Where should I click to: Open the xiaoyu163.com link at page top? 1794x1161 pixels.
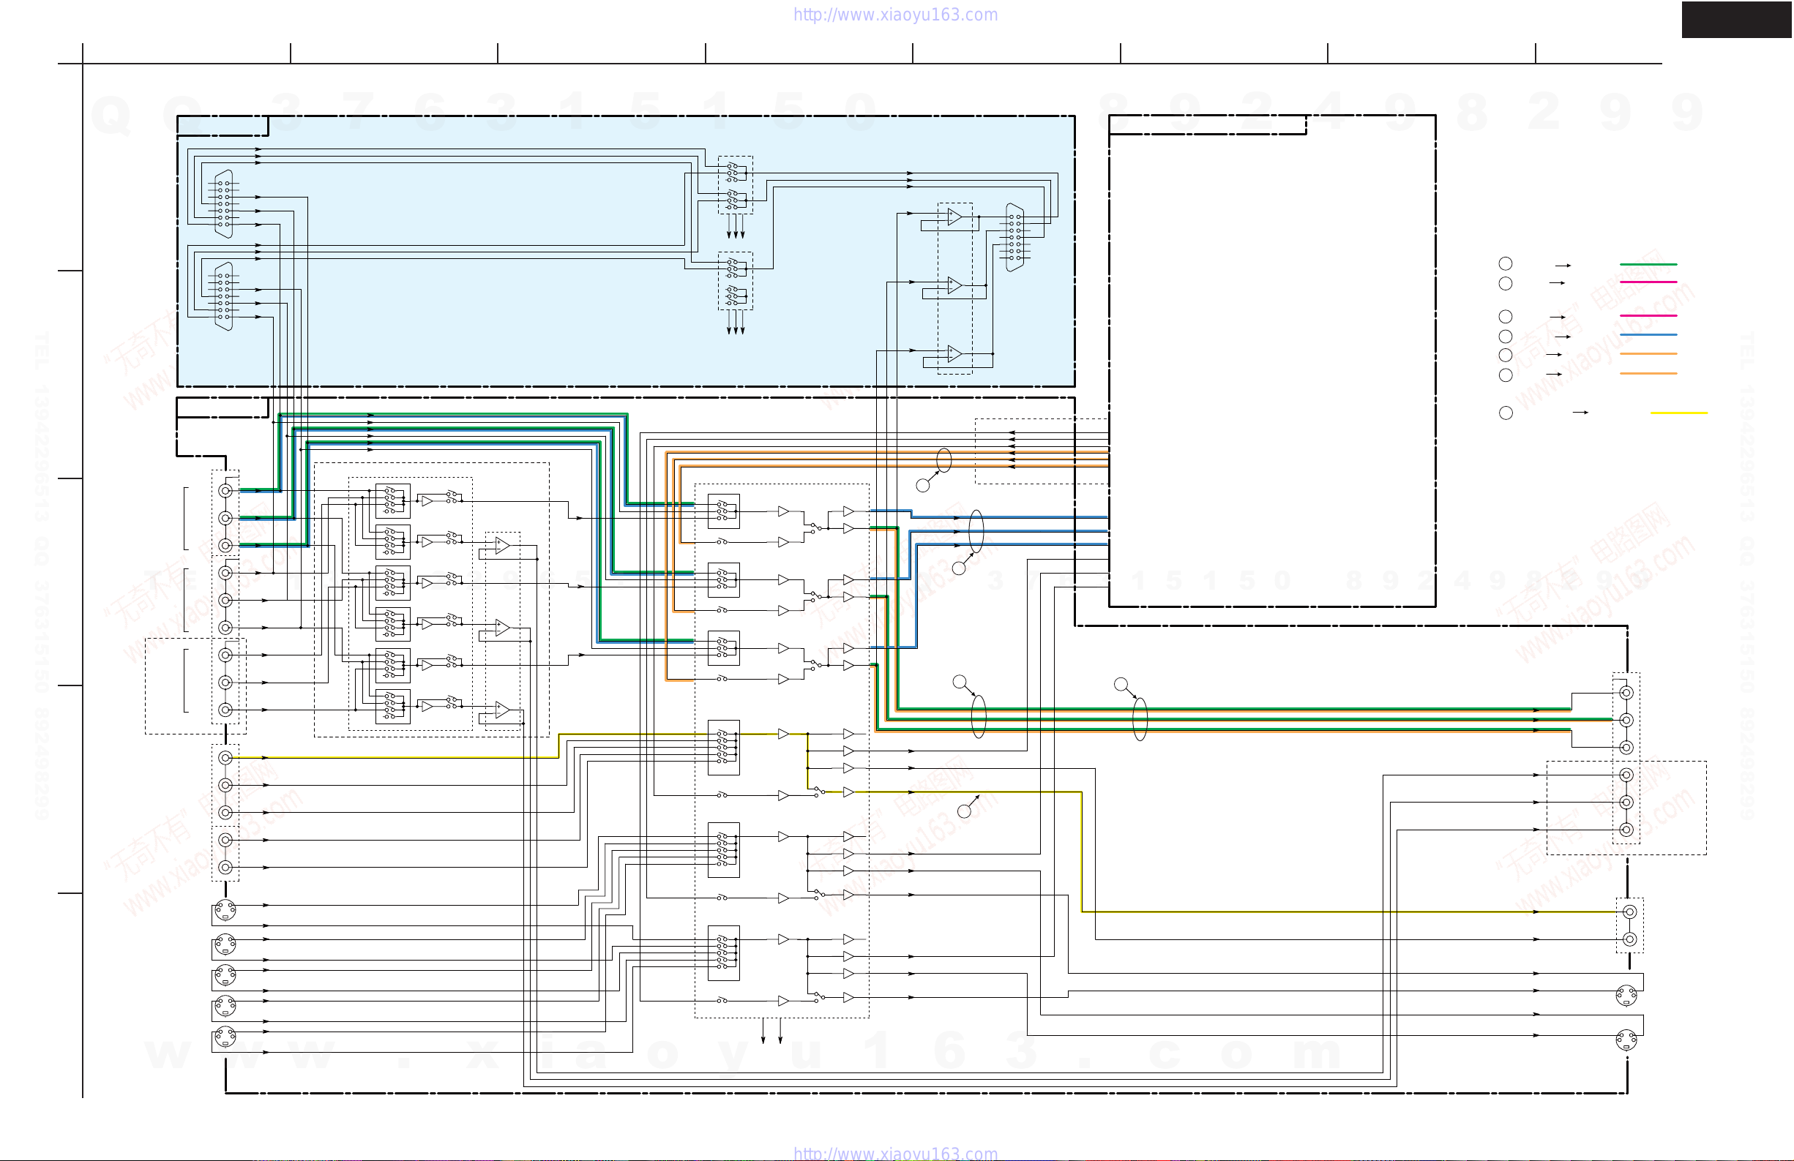coord(895,15)
